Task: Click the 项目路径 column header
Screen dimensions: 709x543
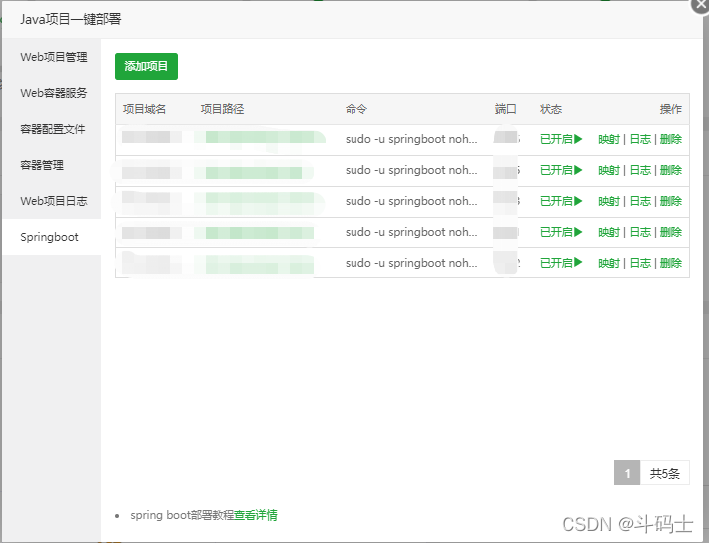Action: point(222,109)
